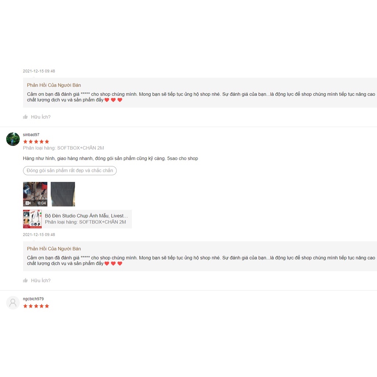Open the Bộ Đèn Studio product thumbnail
377x377 pixels.
coord(32,219)
